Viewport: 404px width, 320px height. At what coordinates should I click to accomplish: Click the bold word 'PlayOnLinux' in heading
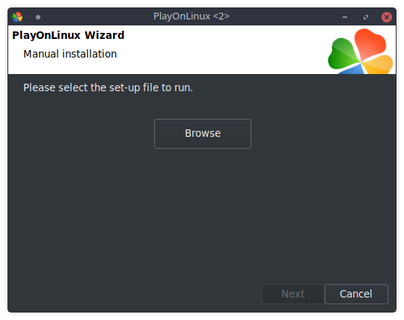click(46, 35)
